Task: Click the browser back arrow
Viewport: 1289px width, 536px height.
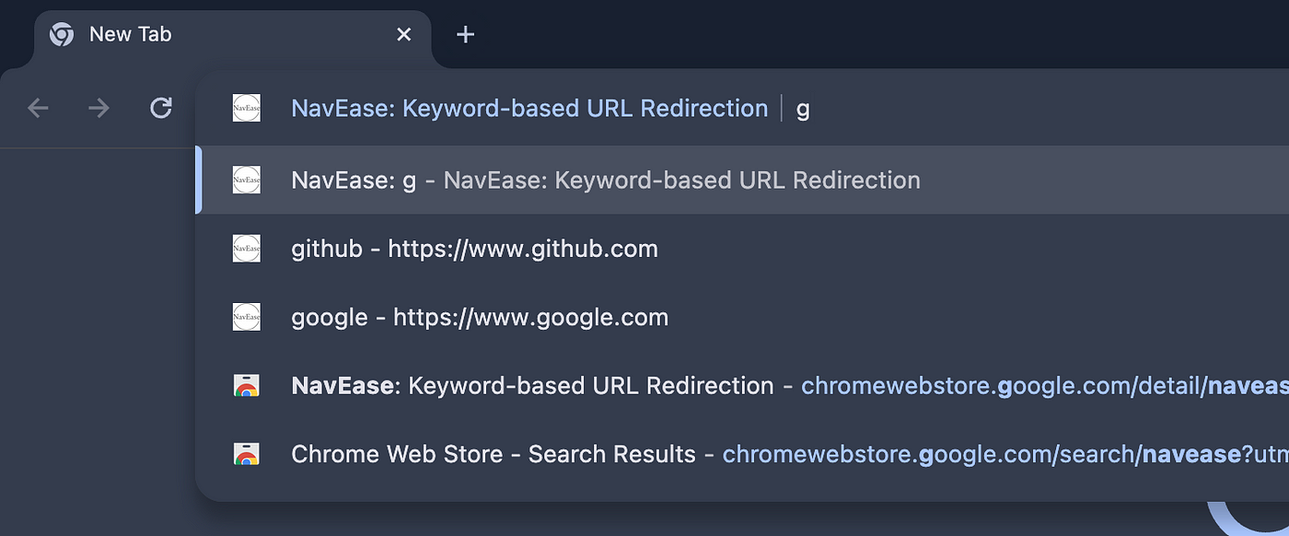Action: point(38,109)
